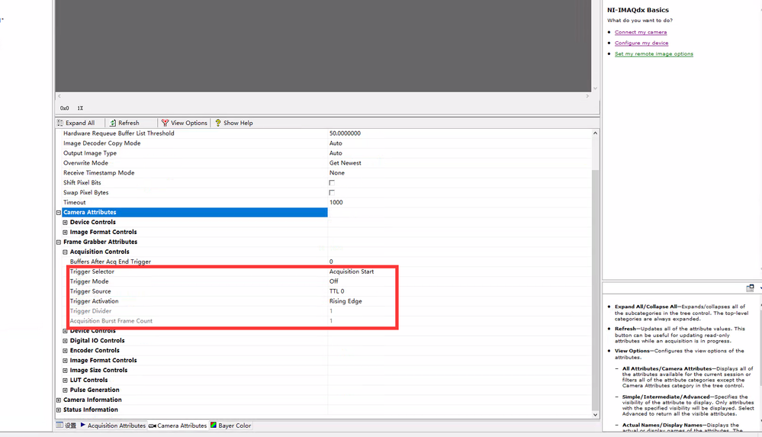
Task: Open Set my remote image options link
Action: point(654,54)
